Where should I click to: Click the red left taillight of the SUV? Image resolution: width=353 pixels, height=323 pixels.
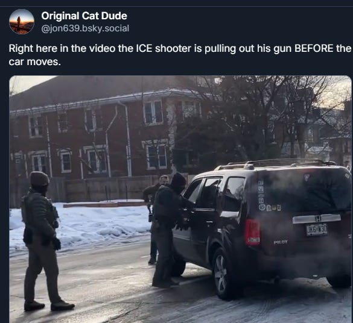(x=253, y=232)
